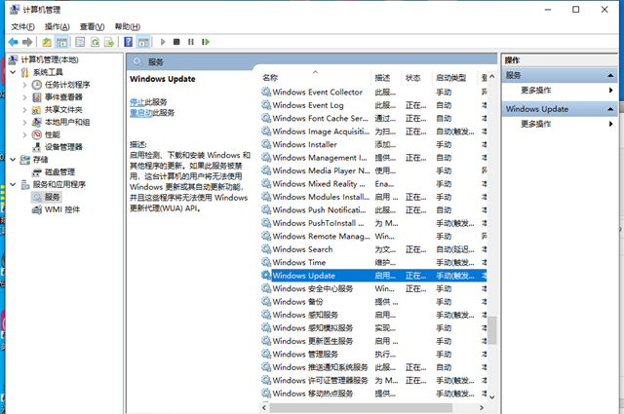Sort by the 状态 column header
Screen dimensions: 624x414
(x=417, y=78)
